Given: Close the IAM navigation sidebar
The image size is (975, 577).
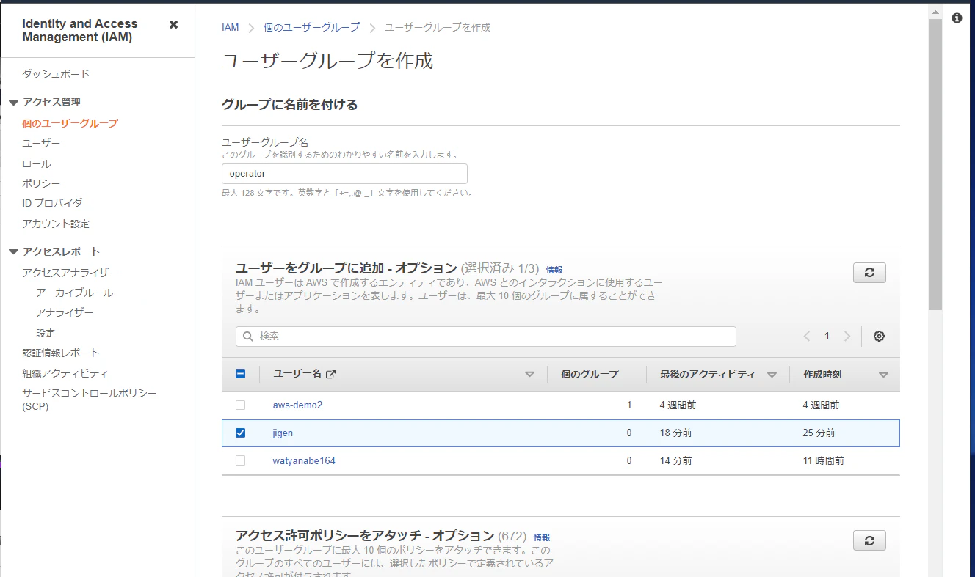Looking at the screenshot, I should point(173,24).
